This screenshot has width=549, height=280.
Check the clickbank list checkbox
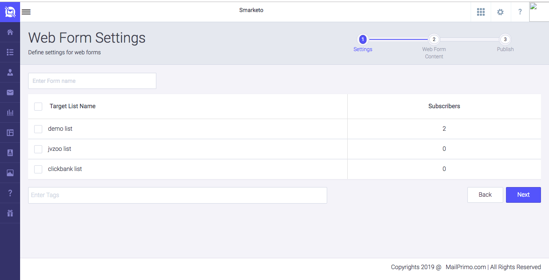tap(38, 169)
